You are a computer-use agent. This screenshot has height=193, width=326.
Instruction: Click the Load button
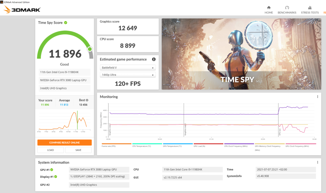[x=51, y=150]
